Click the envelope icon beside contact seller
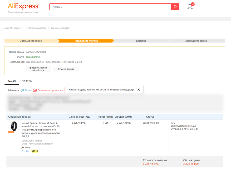This screenshot has width=231, height=169. pos(35,90)
